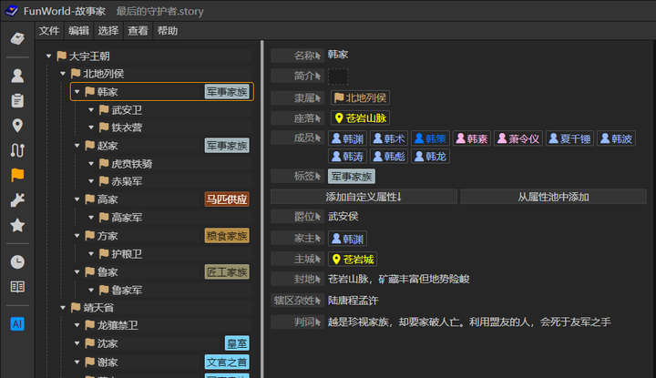The image size is (656, 378).
Task: Collapse the 赵家 tree node
Action: (x=77, y=146)
